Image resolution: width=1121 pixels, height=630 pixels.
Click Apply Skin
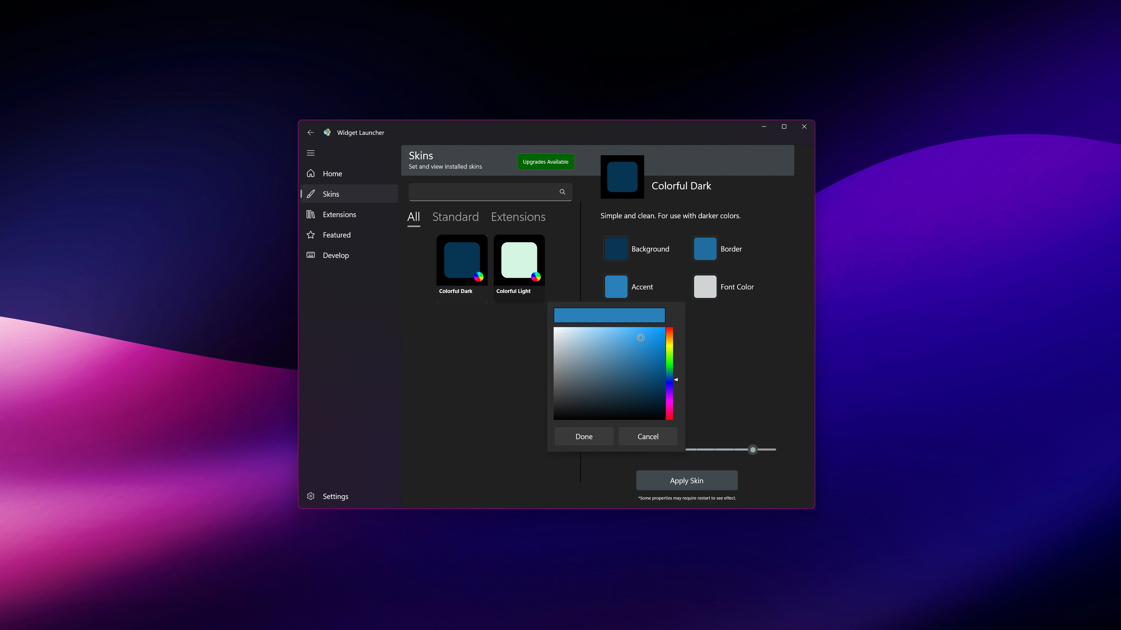[686, 480]
